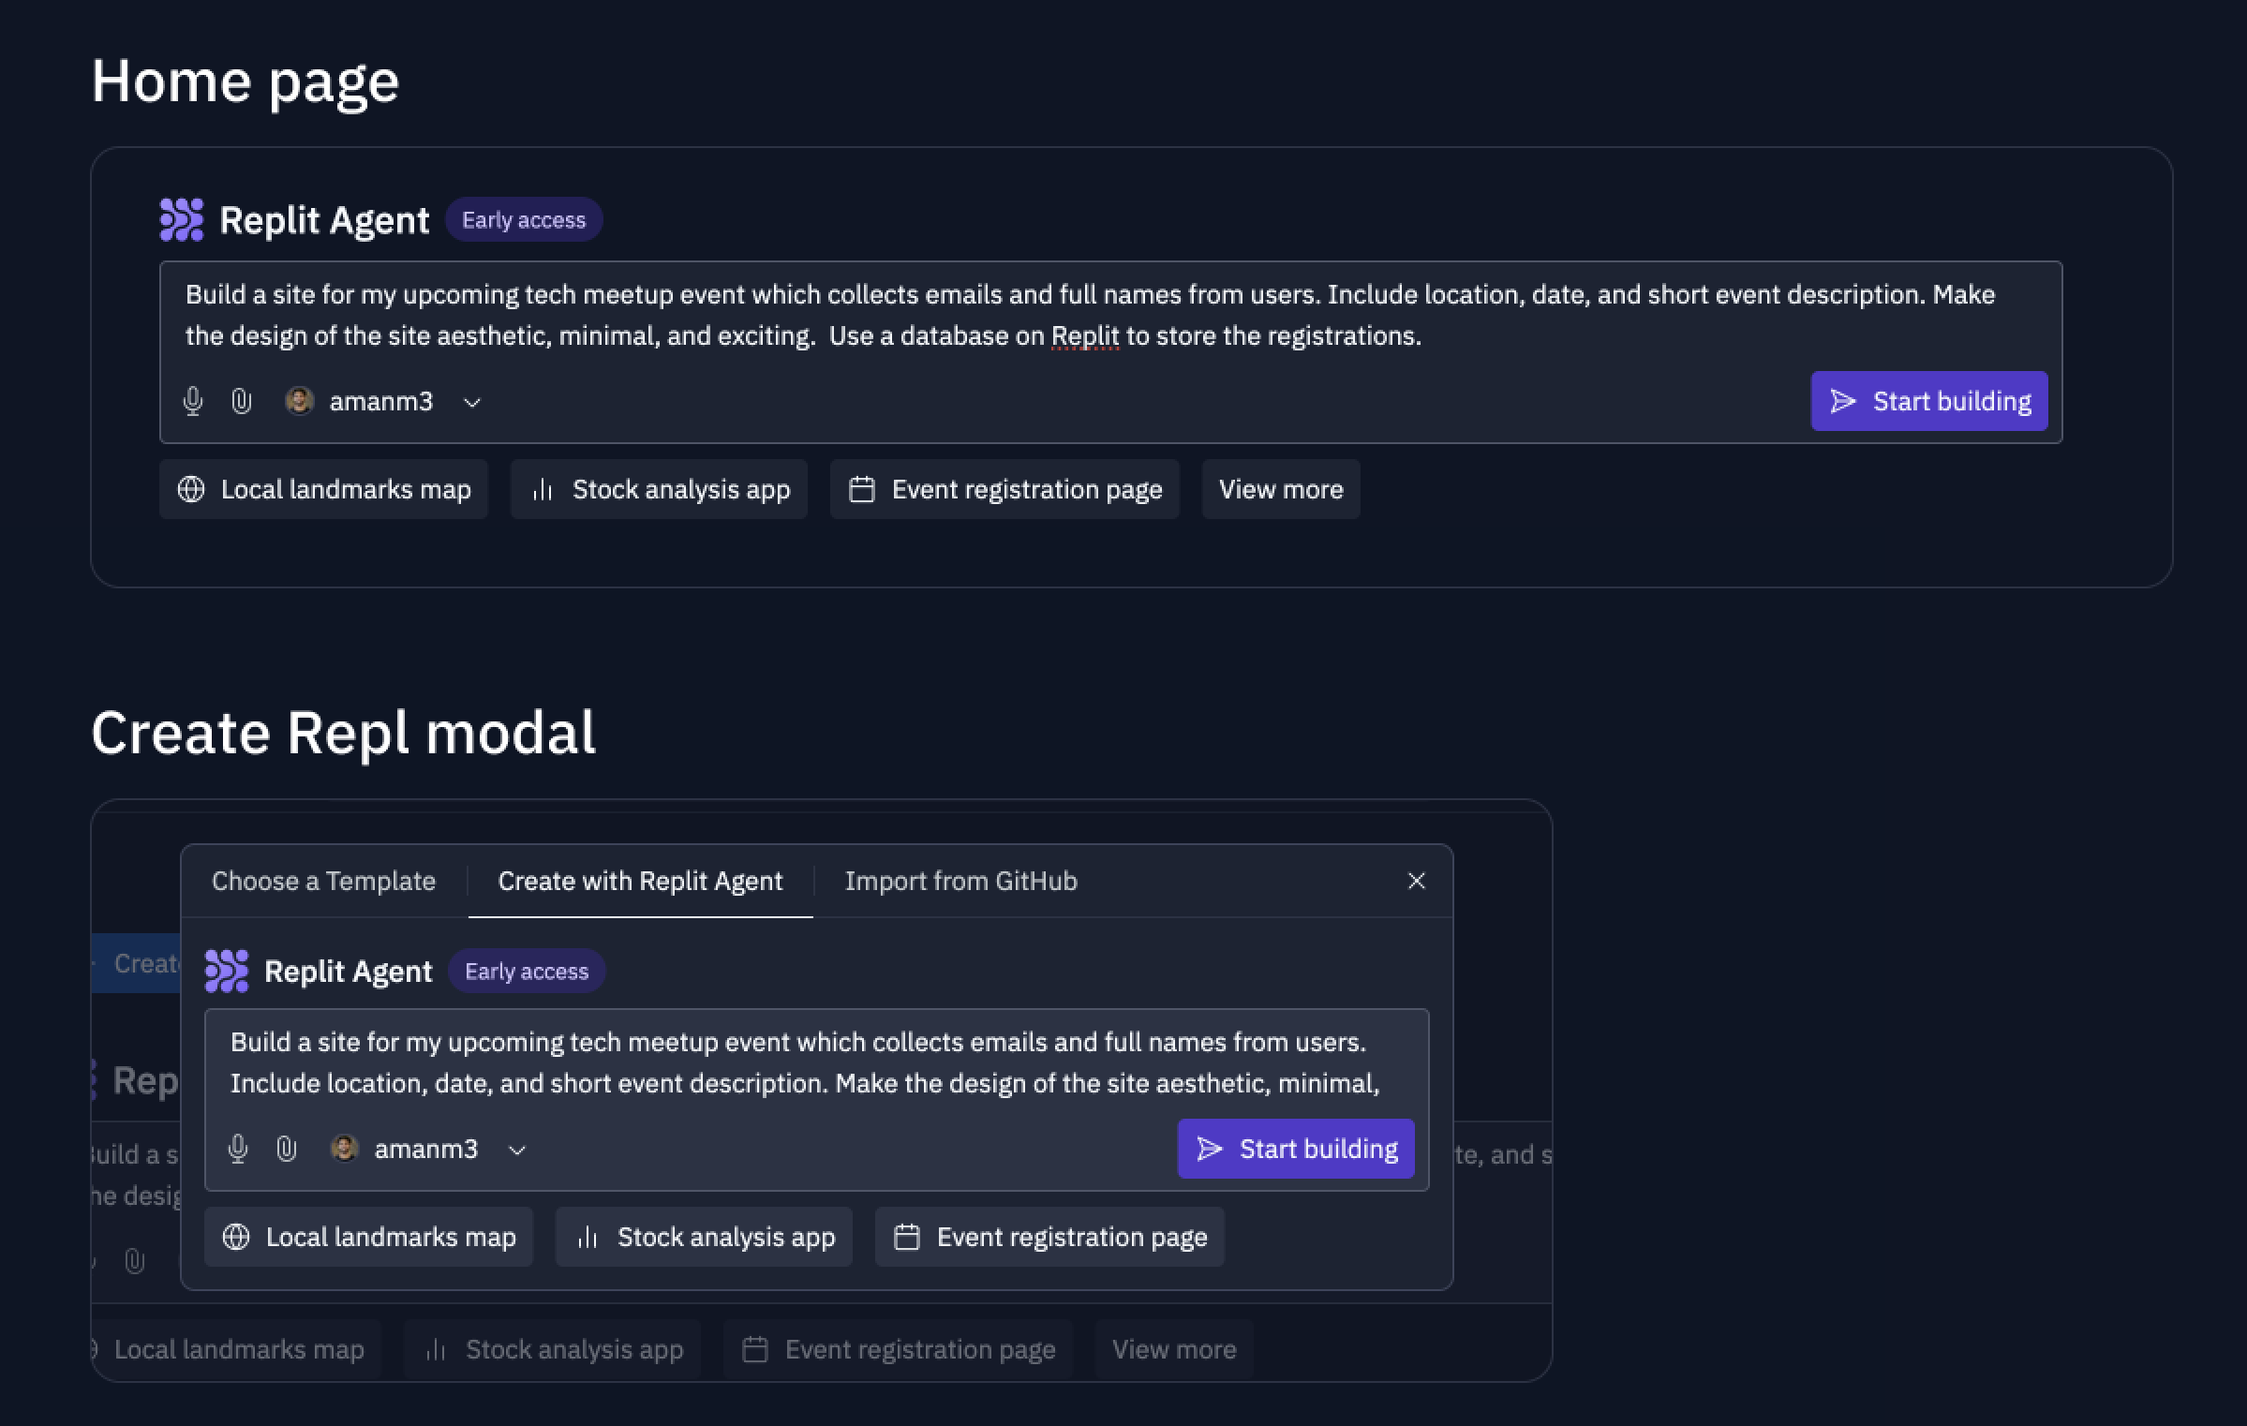This screenshot has width=2247, height=1426.
Task: Open the Import from GitHub tab
Action: click(x=960, y=881)
